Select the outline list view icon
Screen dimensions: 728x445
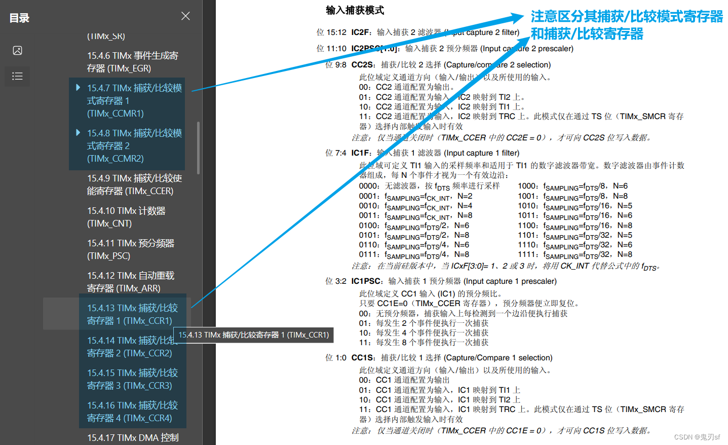pyautogui.click(x=17, y=76)
